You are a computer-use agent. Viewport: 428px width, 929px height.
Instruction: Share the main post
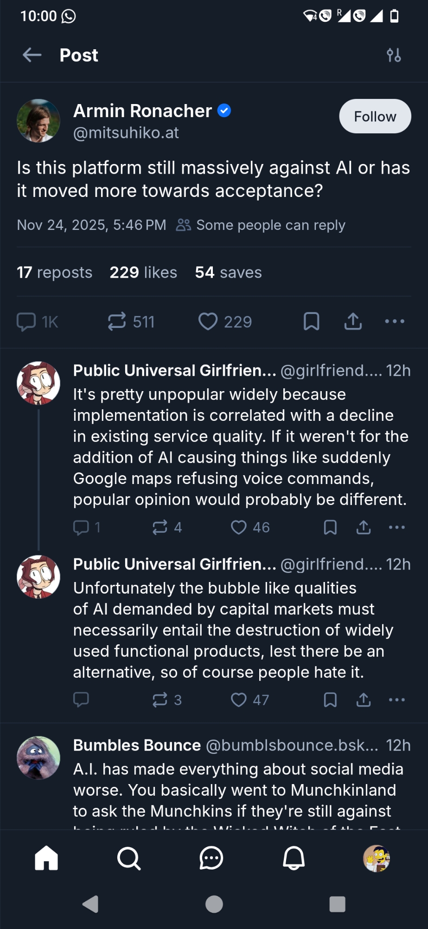[353, 321]
